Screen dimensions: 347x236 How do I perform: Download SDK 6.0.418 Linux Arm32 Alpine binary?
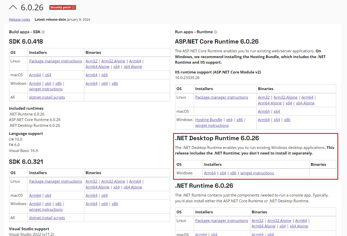point(113,61)
